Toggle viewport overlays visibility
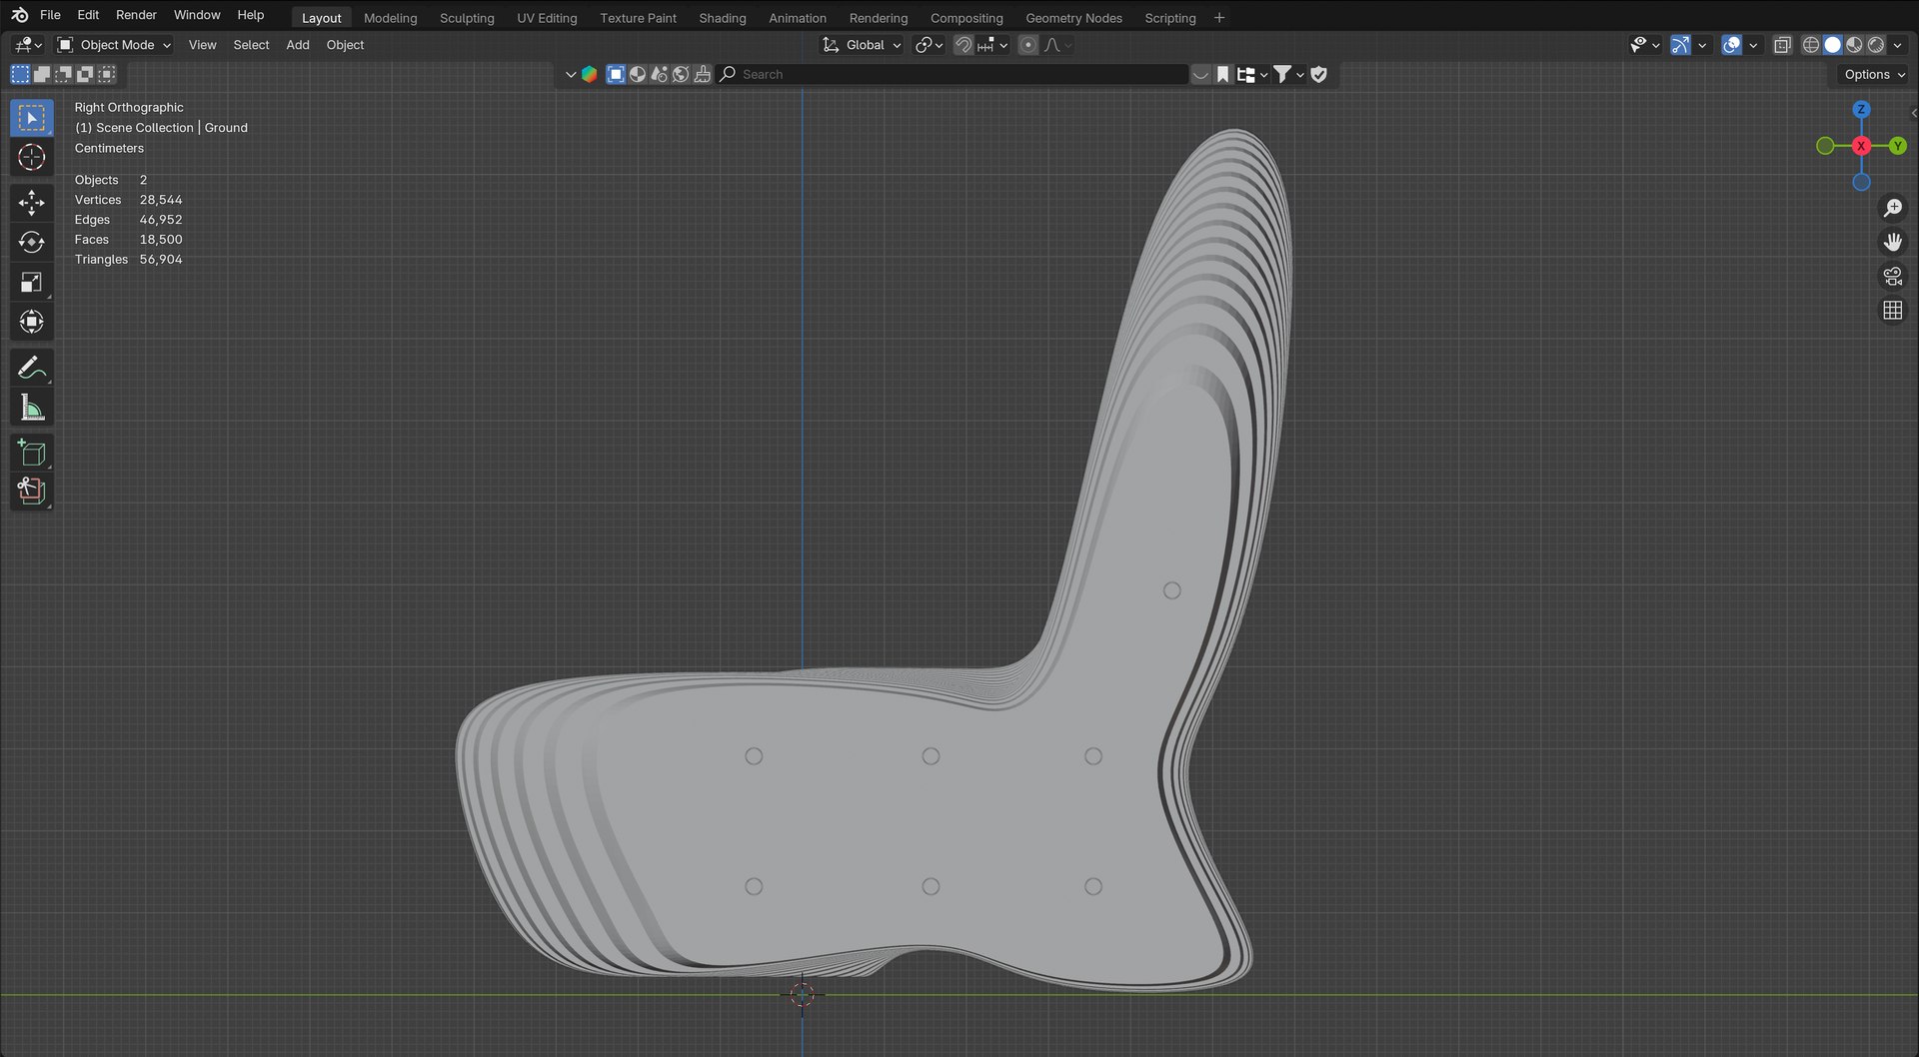1919x1057 pixels. click(1732, 45)
